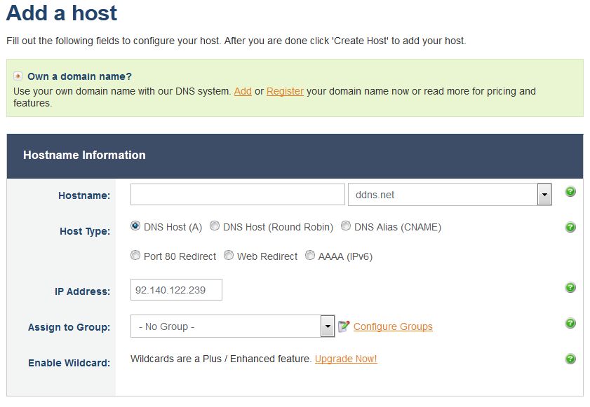Screen dimensions: 590x407
Task: Click the 'Upgrade Now!' link
Action: click(345, 359)
